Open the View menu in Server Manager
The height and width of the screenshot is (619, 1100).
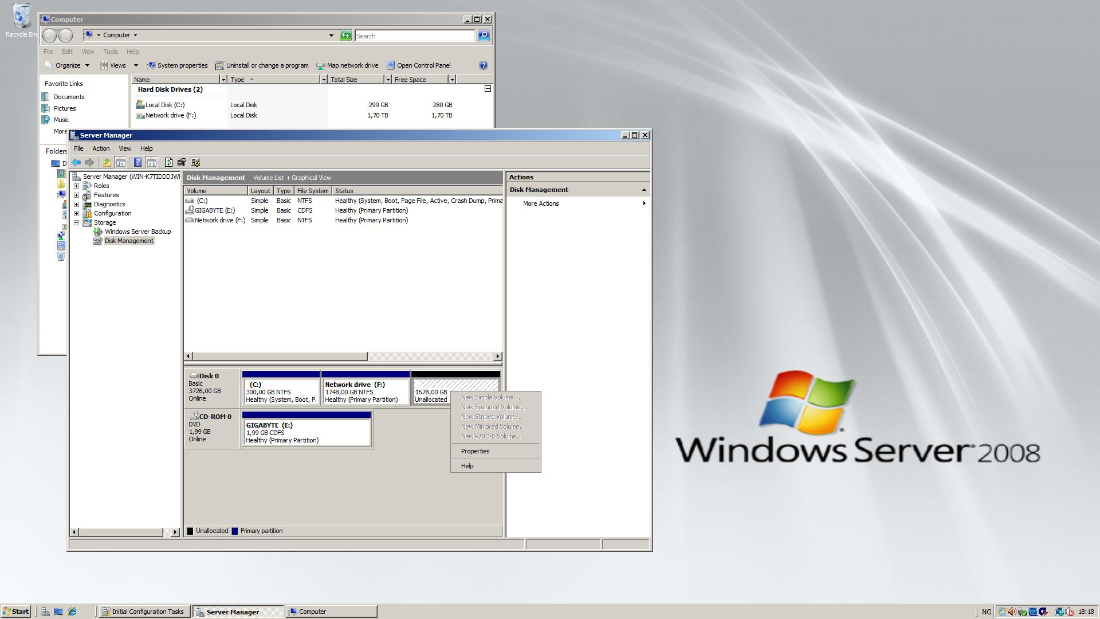(125, 148)
